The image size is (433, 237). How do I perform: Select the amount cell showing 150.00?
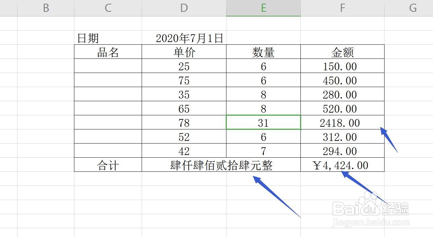coord(342,66)
